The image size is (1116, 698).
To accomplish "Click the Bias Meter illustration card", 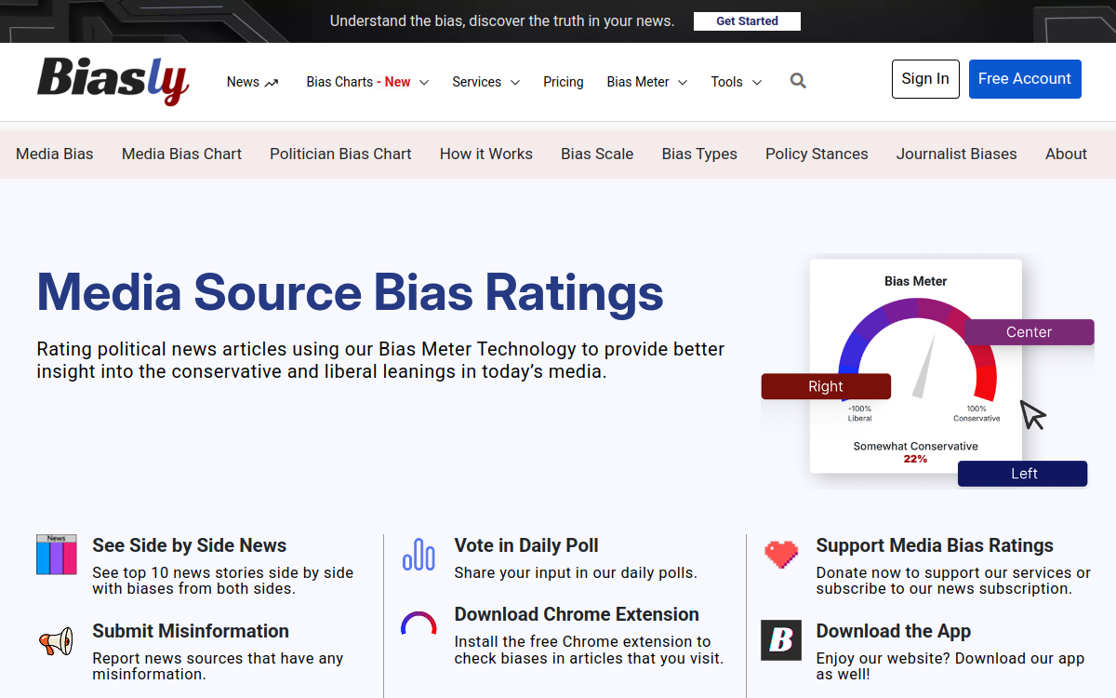I will 916,366.
